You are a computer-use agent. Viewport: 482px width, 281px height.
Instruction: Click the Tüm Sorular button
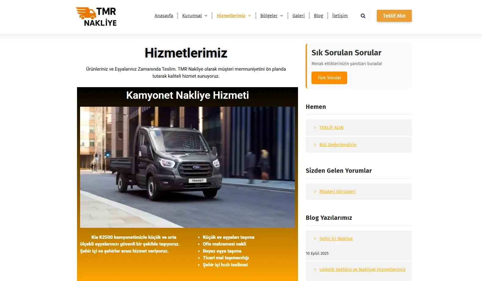tap(329, 78)
